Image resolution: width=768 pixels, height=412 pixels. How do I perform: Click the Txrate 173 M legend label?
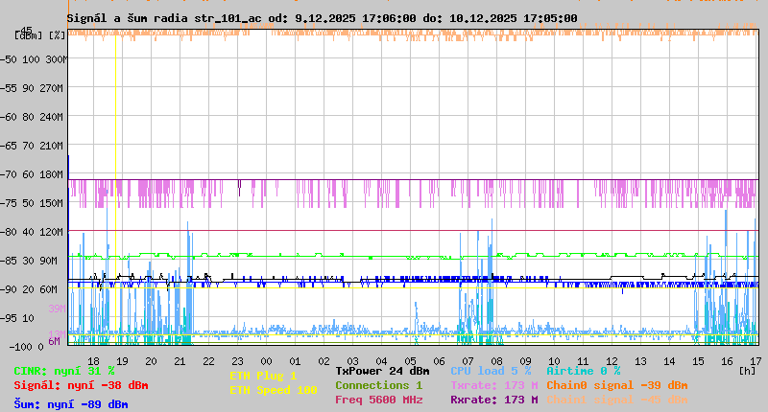494,385
